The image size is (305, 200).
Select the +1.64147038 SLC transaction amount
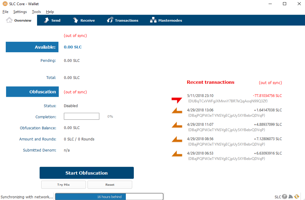tap(268, 110)
